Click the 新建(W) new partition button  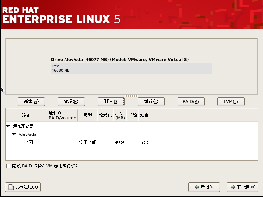pyautogui.click(x=31, y=101)
